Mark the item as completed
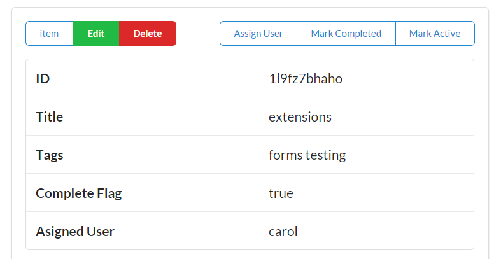501x259 pixels. (346, 34)
